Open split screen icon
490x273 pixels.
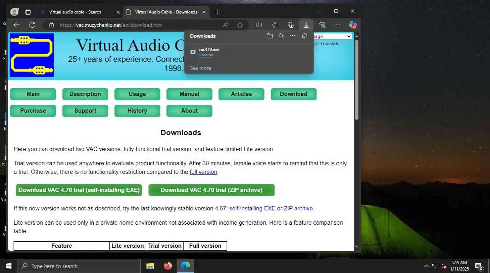click(x=259, y=25)
